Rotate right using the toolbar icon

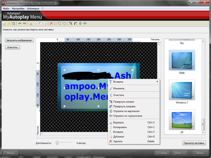(75, 23)
